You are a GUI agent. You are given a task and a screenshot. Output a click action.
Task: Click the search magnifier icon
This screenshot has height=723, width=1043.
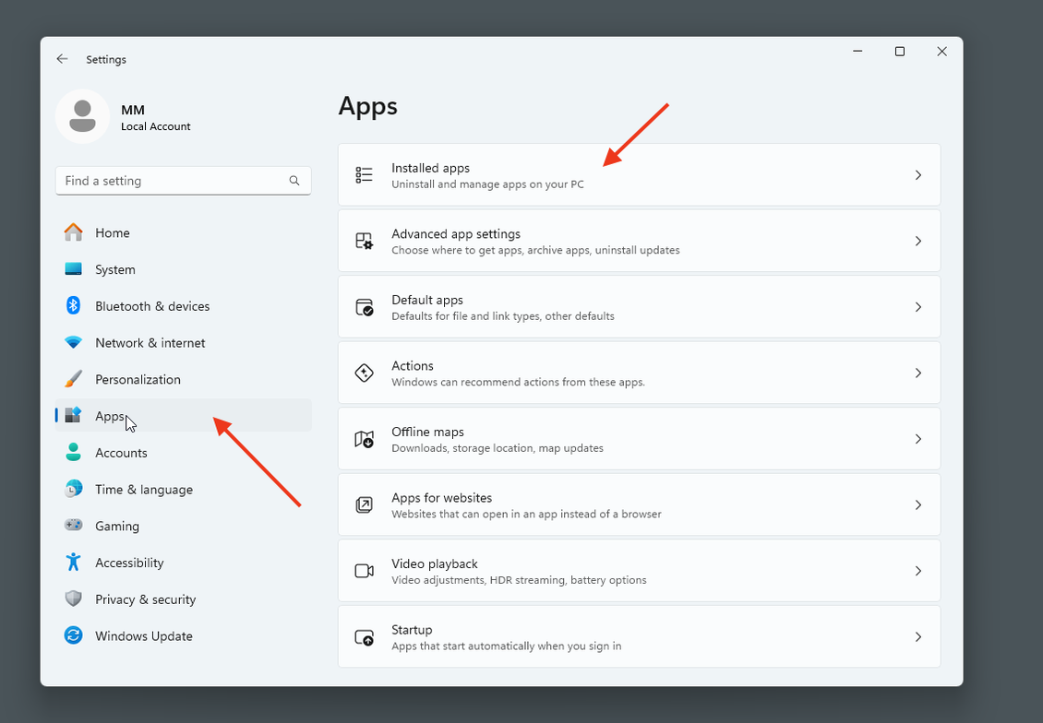(294, 181)
